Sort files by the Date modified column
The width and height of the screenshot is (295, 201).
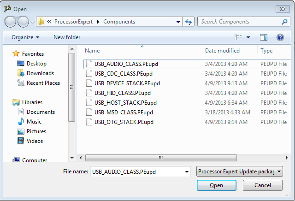tap(223, 51)
